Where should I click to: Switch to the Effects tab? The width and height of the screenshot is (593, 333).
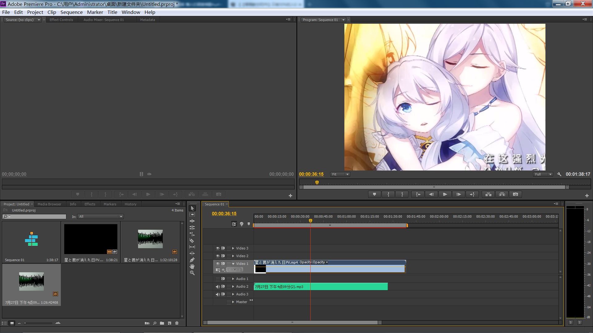tap(90, 204)
